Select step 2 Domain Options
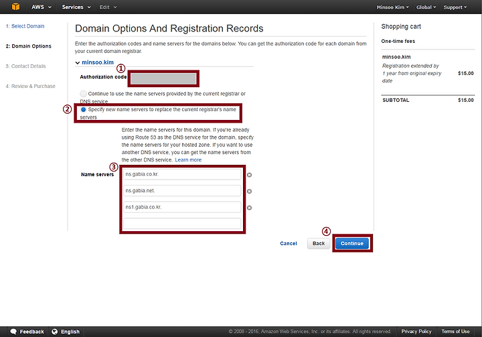Image resolution: width=482 pixels, height=337 pixels. pos(28,46)
